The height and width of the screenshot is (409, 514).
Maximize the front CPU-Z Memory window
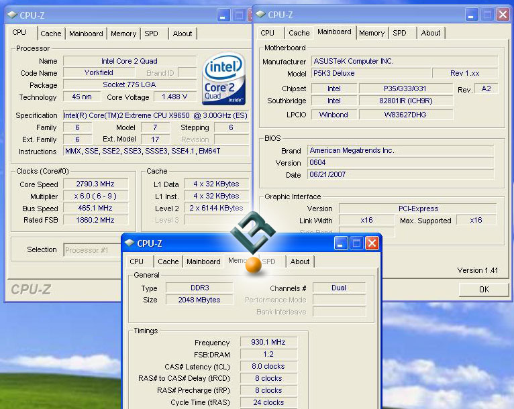(356, 243)
